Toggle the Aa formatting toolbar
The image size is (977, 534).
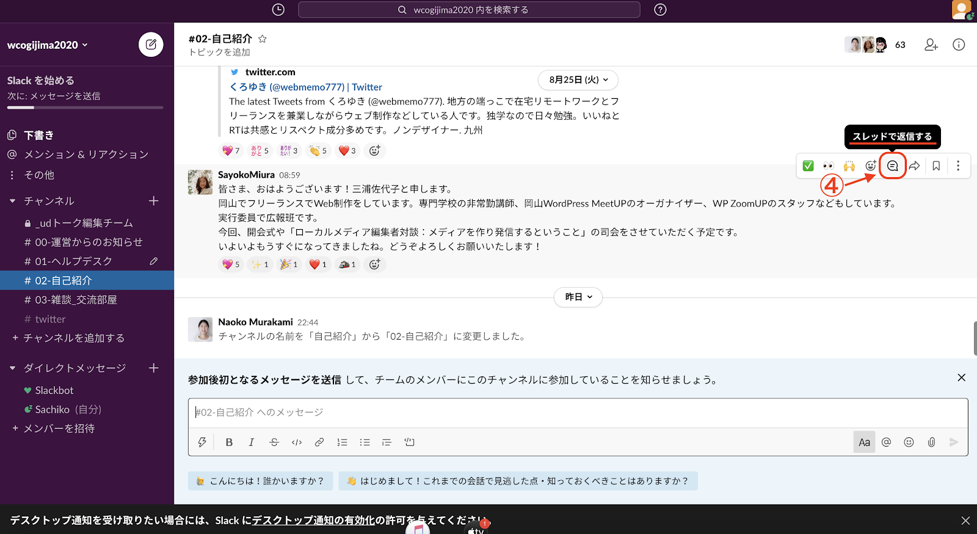click(864, 442)
